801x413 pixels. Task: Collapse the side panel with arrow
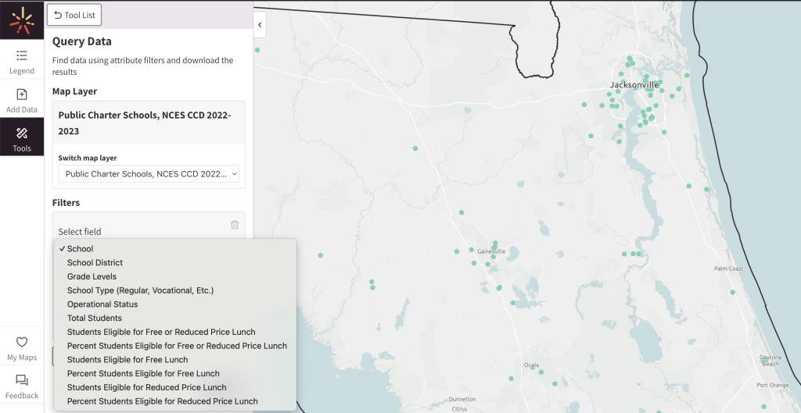[x=260, y=25]
